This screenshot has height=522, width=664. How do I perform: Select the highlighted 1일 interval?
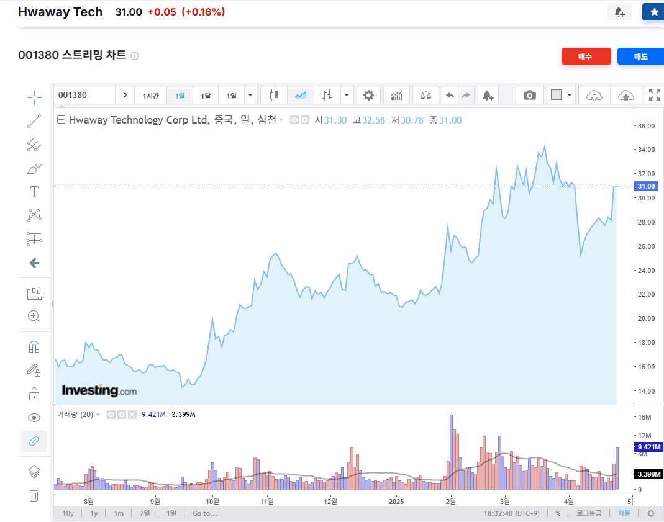(180, 96)
